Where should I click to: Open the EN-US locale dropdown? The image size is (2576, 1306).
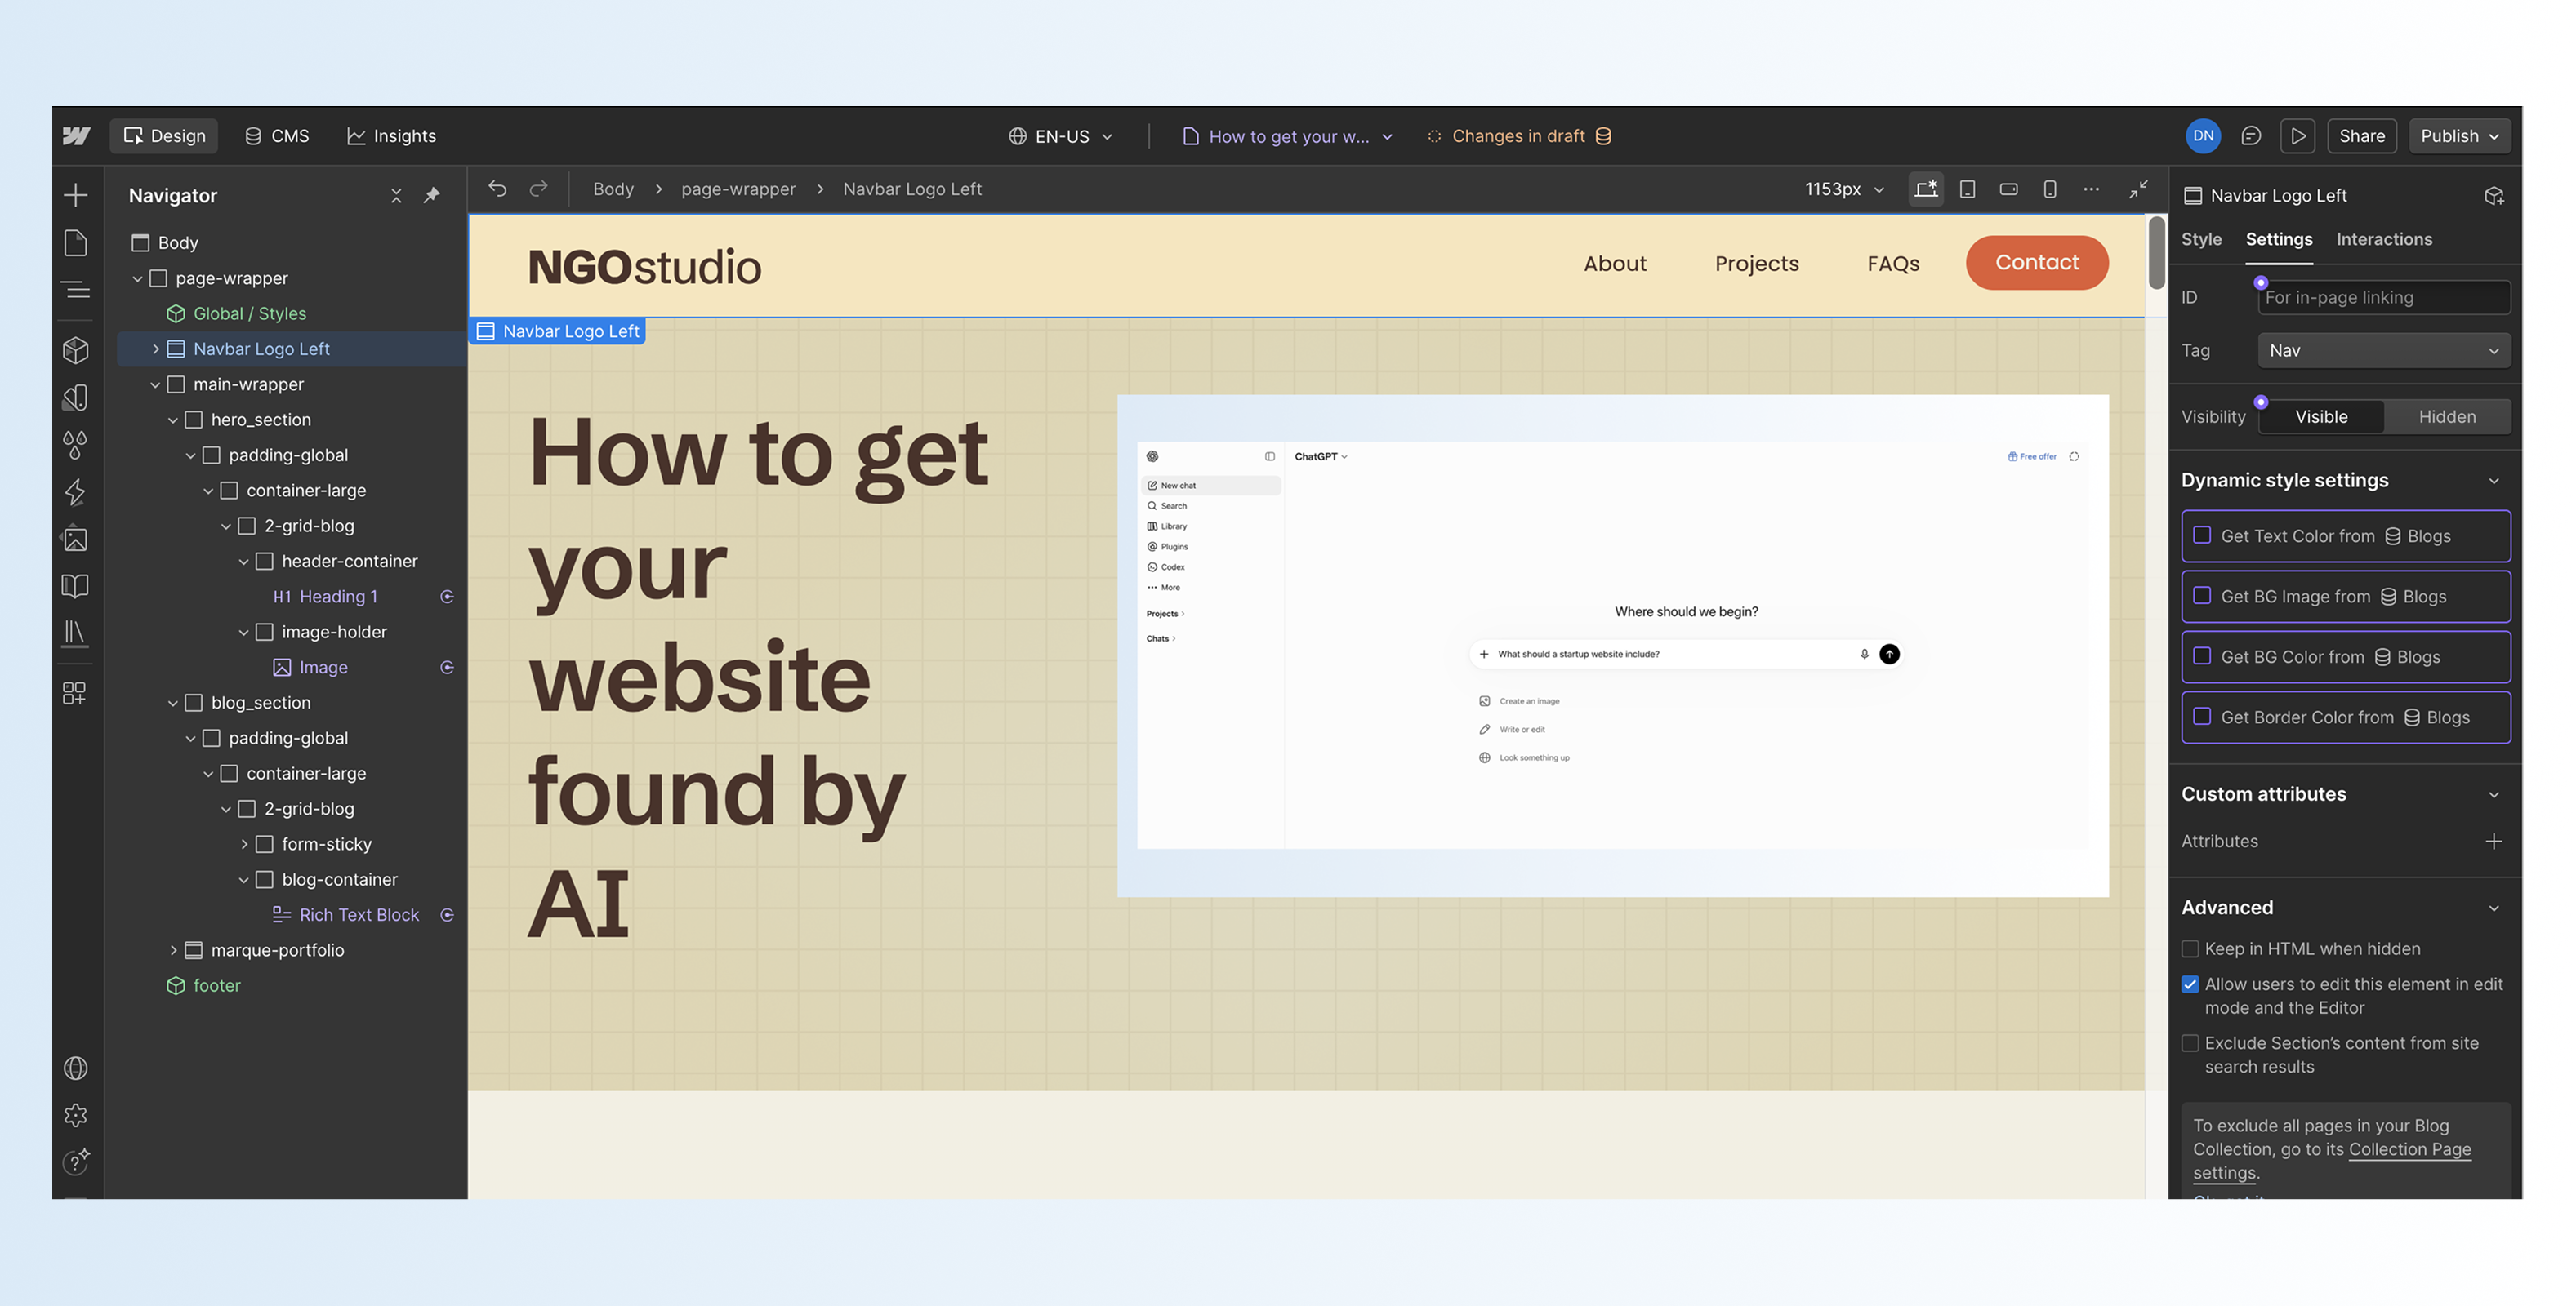pos(1060,135)
